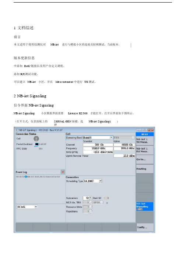186x264 pixels.
Task: Open the Config... button
Action: [x=145, y=227]
